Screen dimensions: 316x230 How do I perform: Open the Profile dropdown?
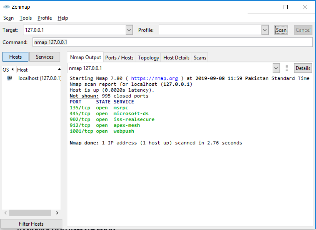[265, 30]
